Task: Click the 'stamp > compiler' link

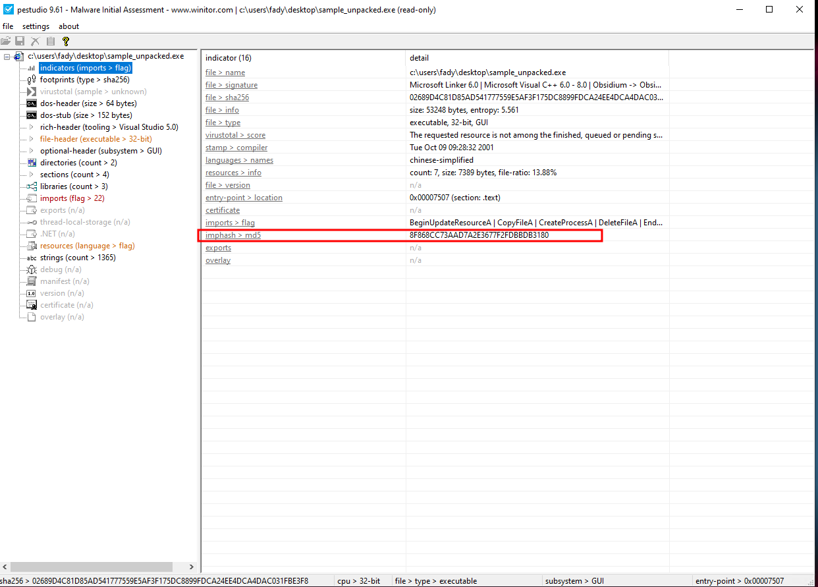Action: click(x=236, y=148)
